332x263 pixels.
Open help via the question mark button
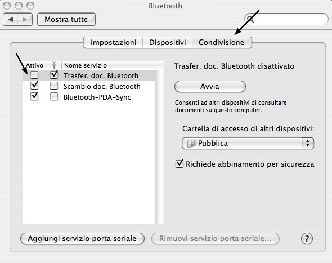click(x=307, y=239)
